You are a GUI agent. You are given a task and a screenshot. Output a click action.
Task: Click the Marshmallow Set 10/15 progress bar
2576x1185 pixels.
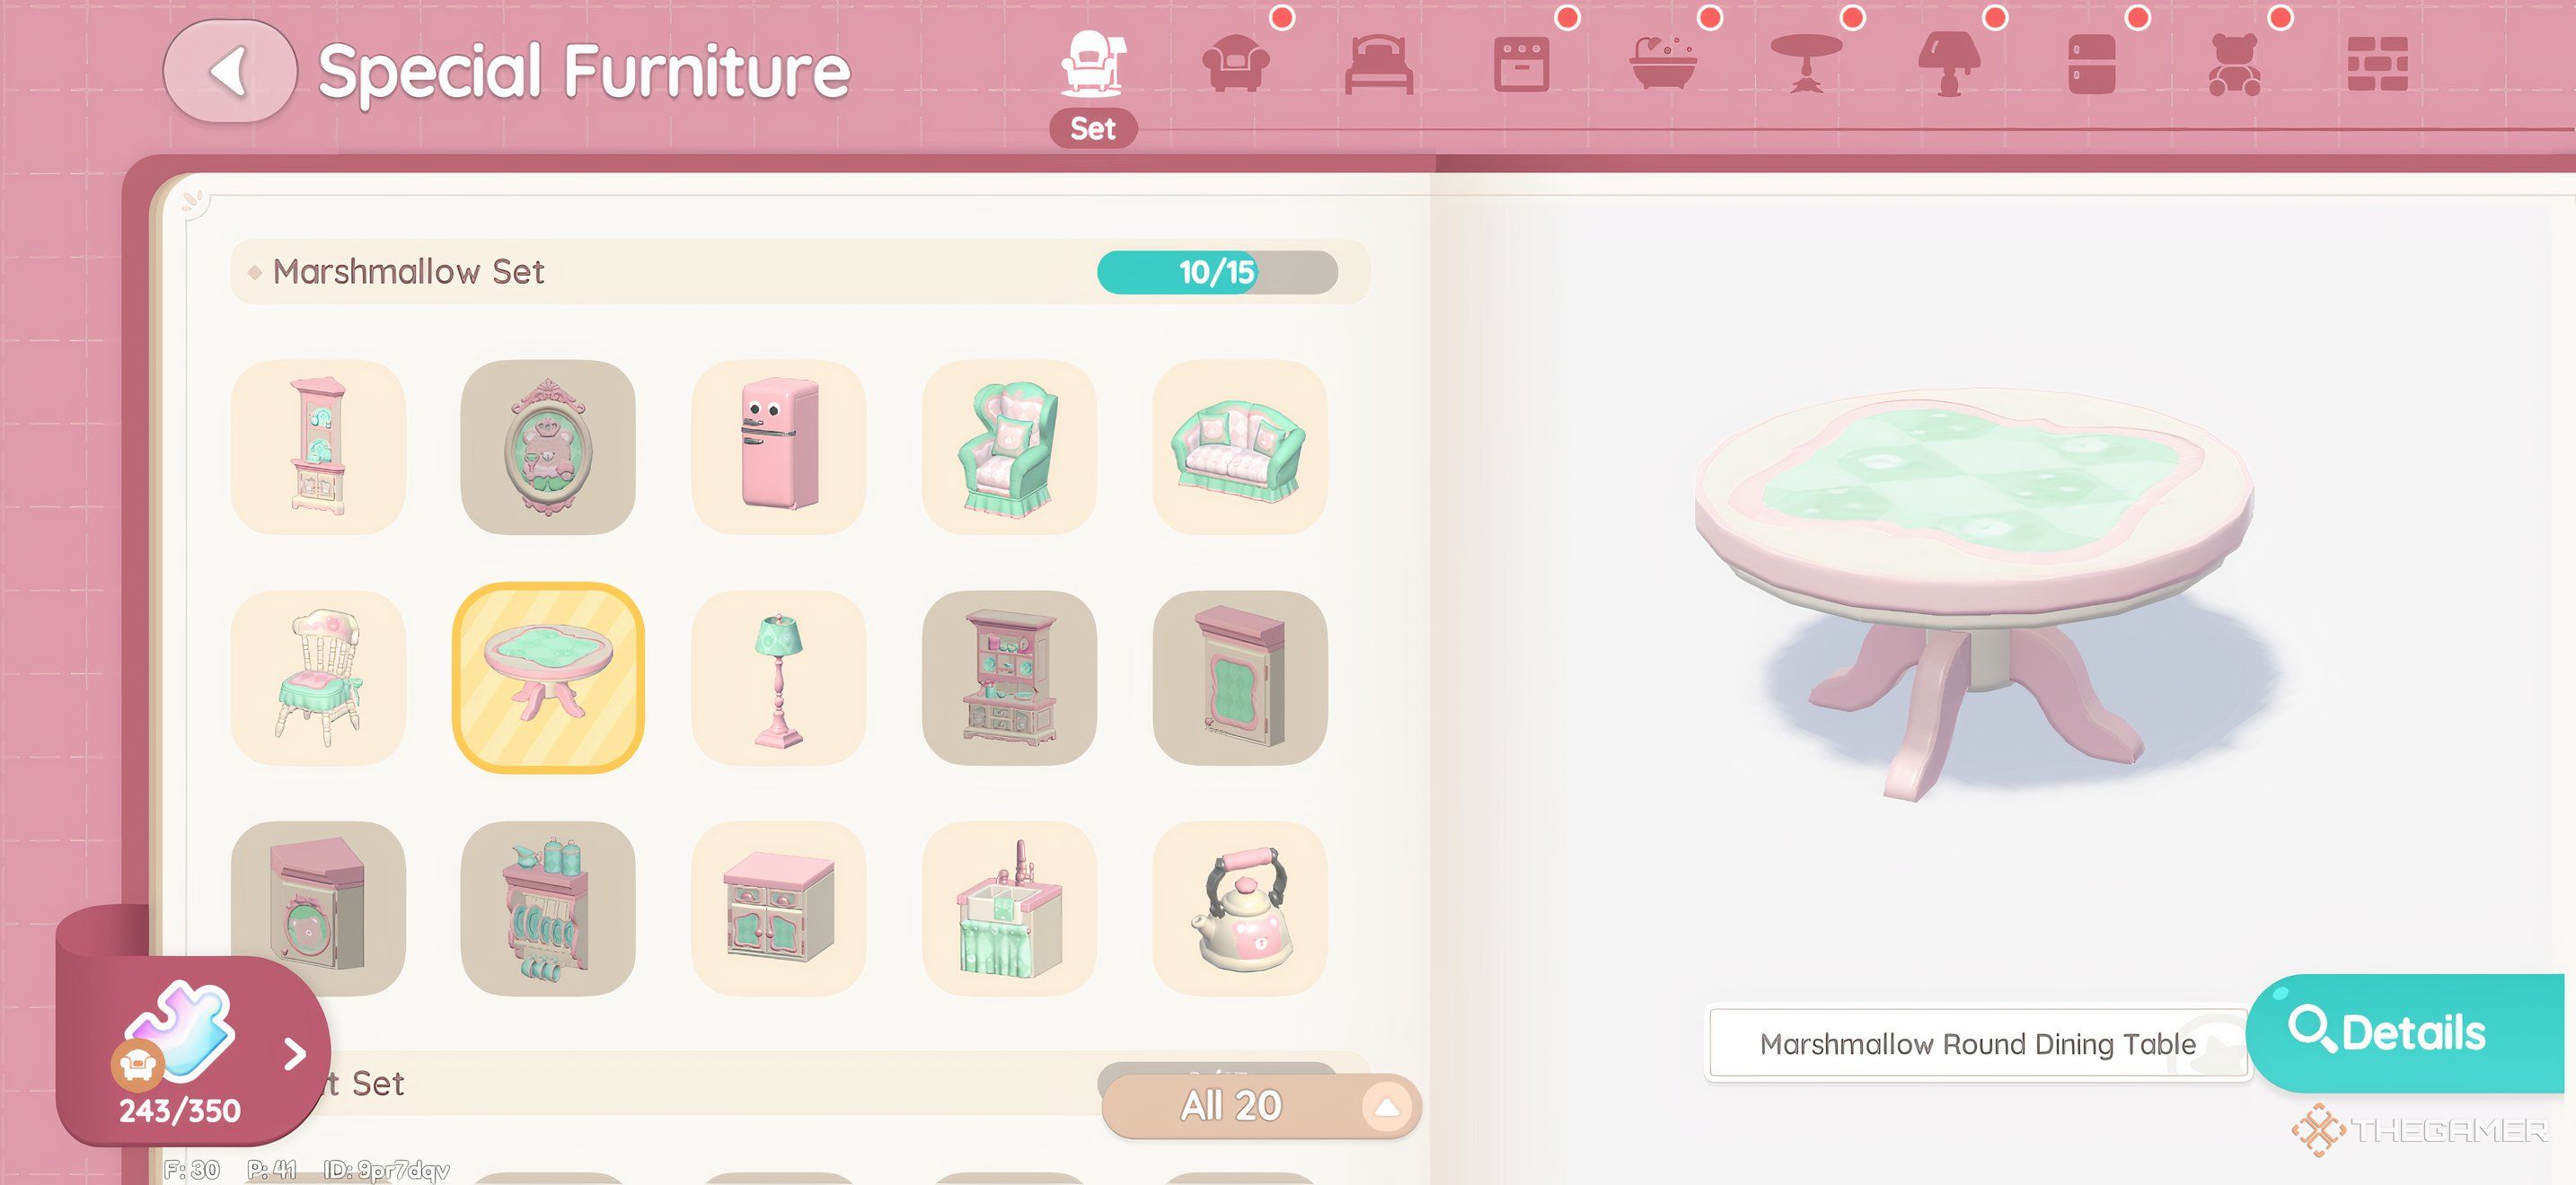click(x=1217, y=272)
